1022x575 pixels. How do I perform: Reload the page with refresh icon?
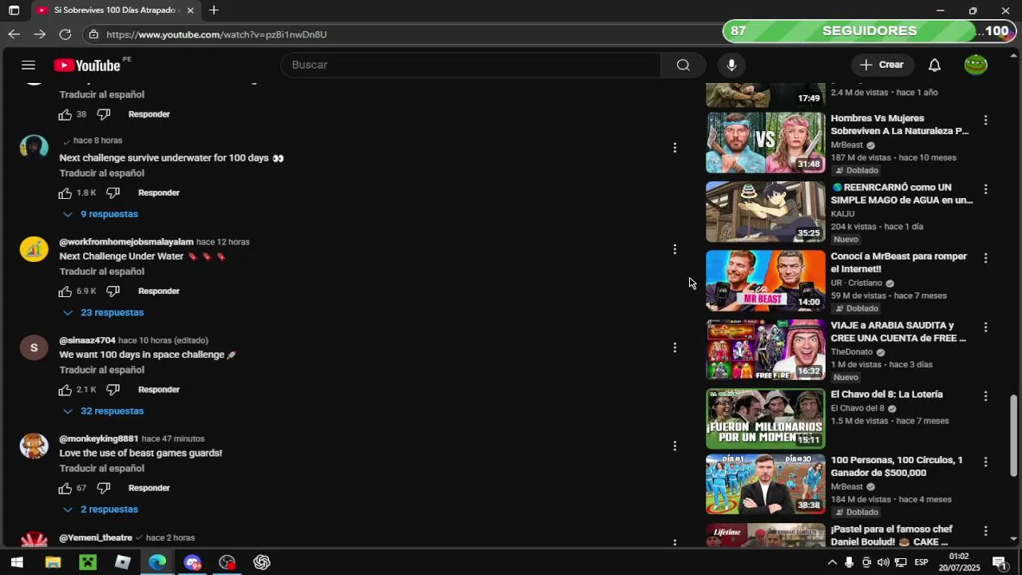pos(65,34)
